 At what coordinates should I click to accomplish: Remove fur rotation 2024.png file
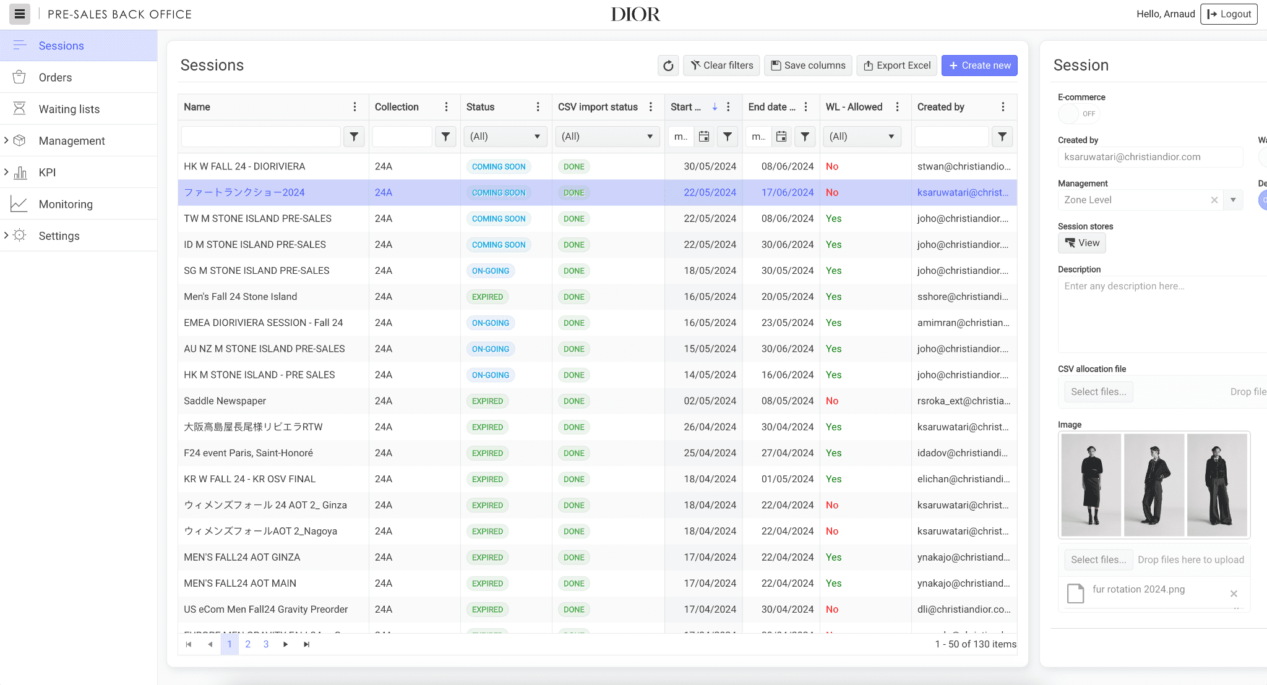[1234, 594]
